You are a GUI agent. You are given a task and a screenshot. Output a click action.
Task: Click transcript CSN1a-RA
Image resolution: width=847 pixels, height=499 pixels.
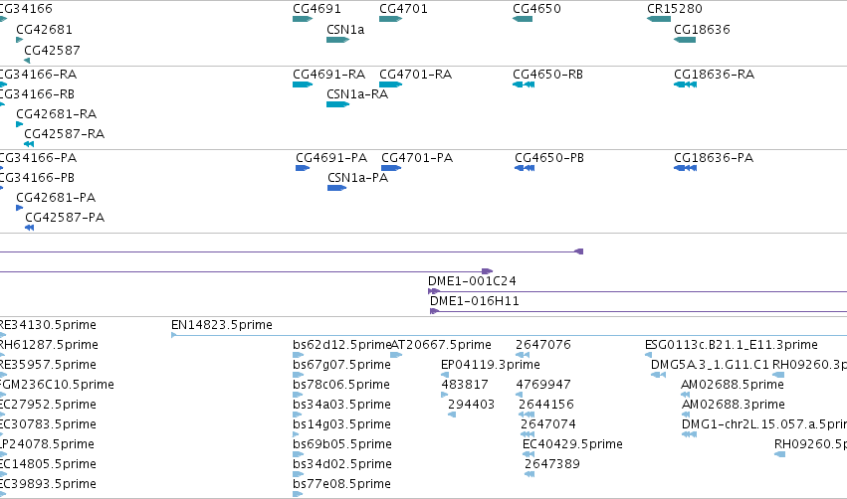[x=357, y=93]
